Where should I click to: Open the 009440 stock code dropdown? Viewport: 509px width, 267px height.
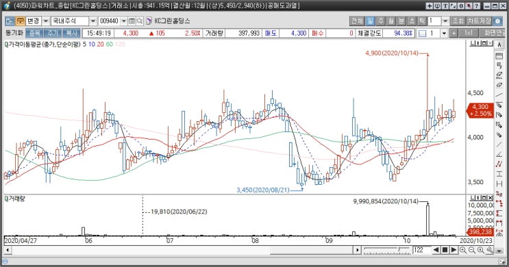(x=124, y=21)
